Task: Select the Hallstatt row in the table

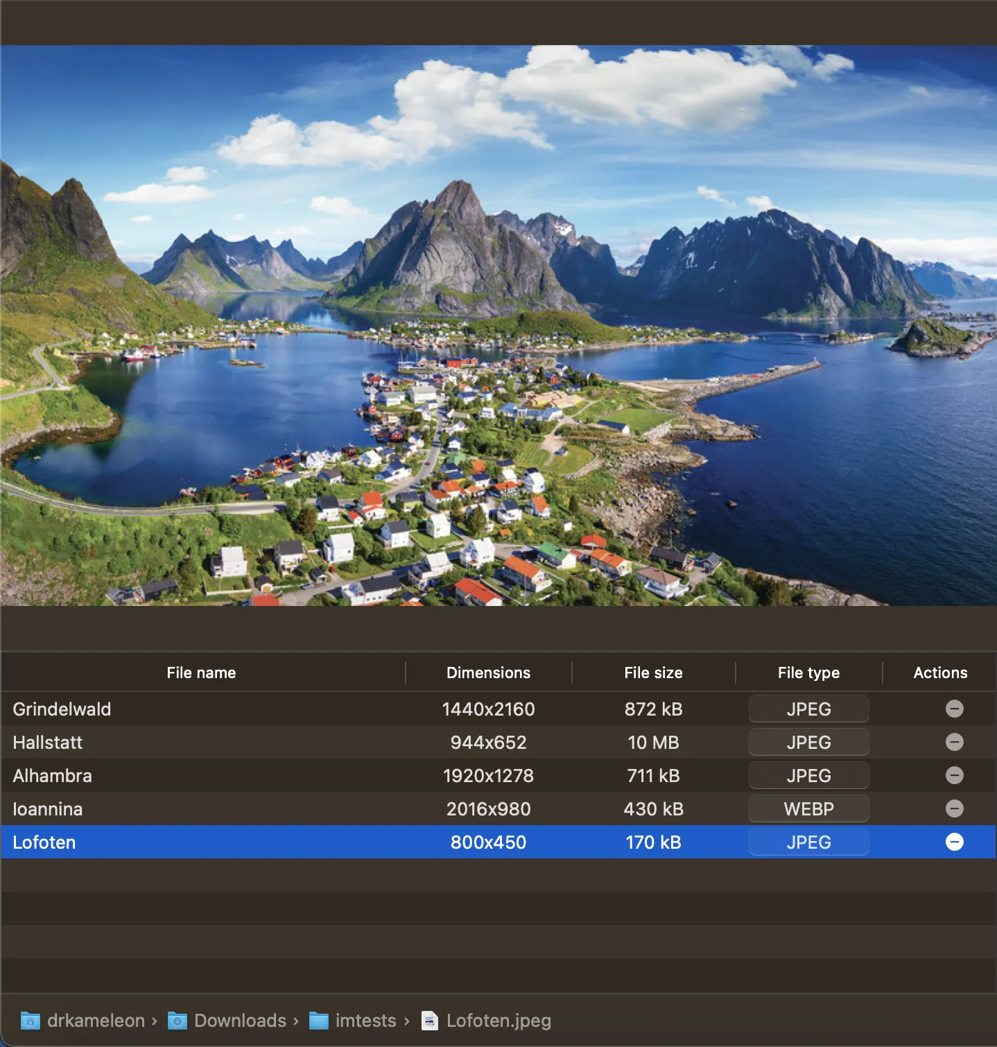Action: tap(208, 742)
